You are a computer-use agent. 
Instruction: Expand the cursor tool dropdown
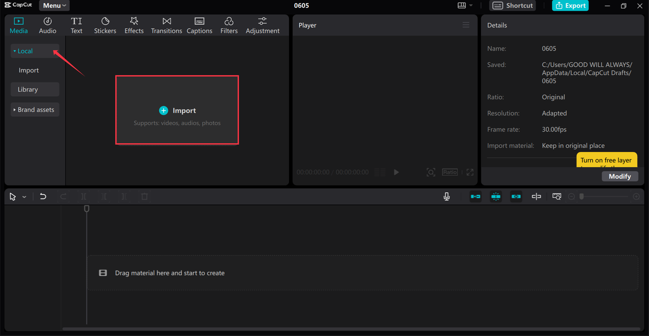pos(24,196)
